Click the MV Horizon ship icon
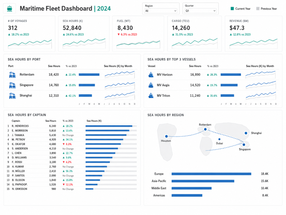This screenshot has width=286, height=215. pos(151,74)
